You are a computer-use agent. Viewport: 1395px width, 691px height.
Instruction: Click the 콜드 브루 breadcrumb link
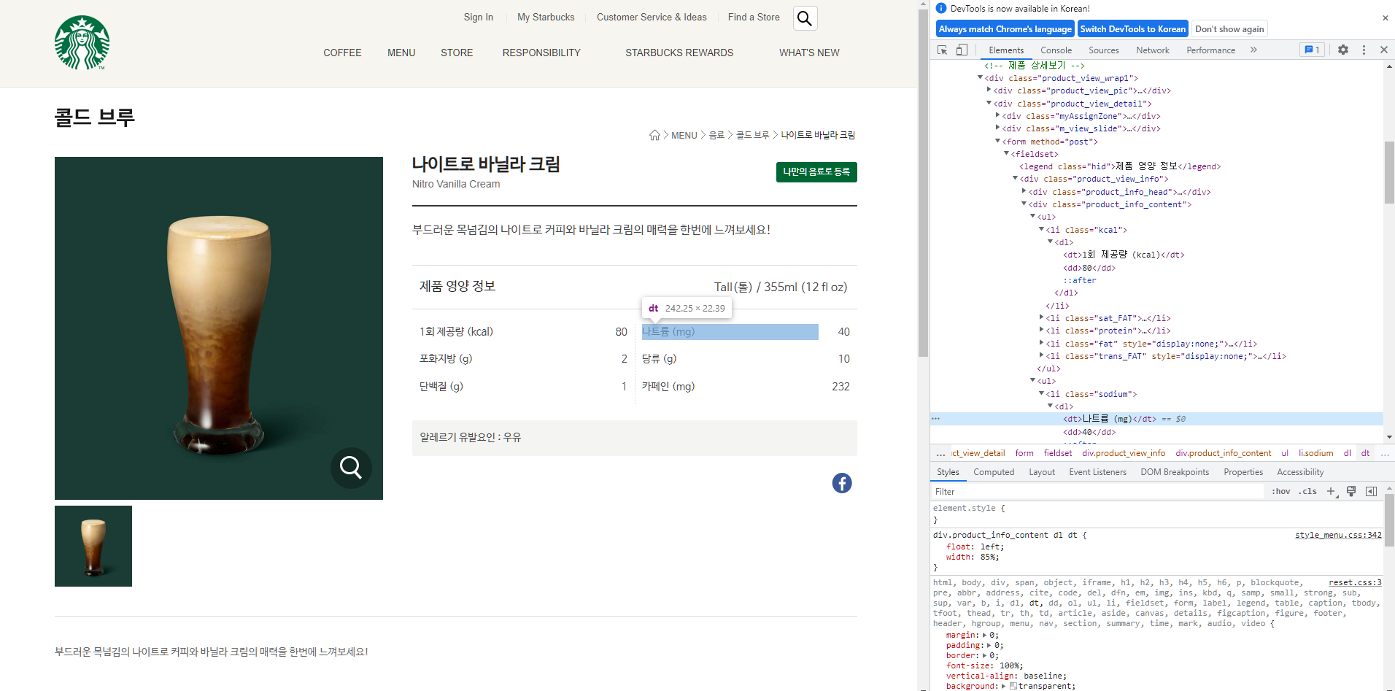752,135
